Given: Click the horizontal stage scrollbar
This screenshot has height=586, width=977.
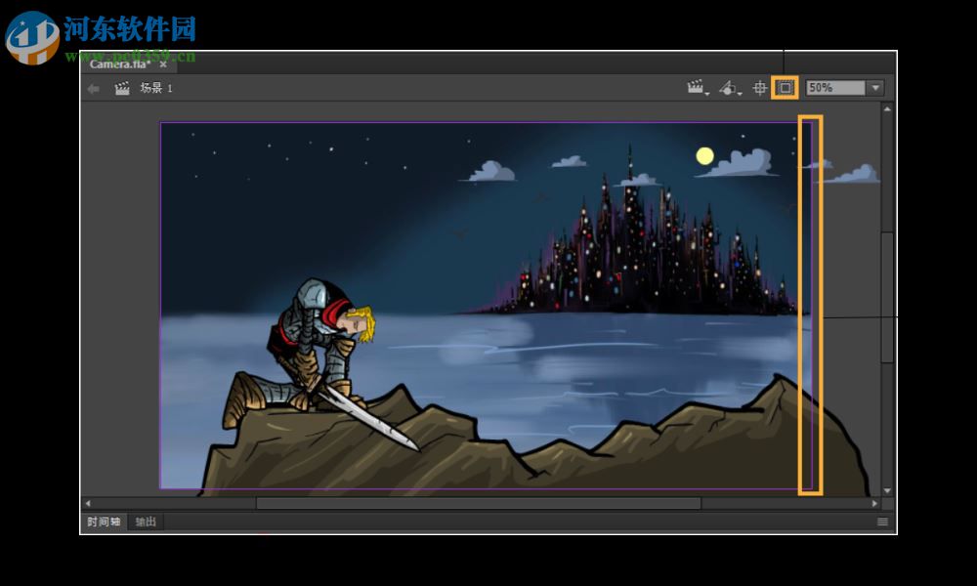Looking at the screenshot, I should tap(479, 505).
